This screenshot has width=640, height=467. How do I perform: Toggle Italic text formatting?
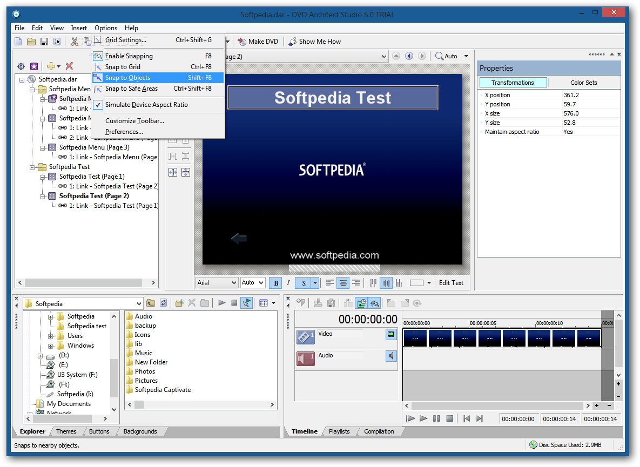[x=288, y=283]
